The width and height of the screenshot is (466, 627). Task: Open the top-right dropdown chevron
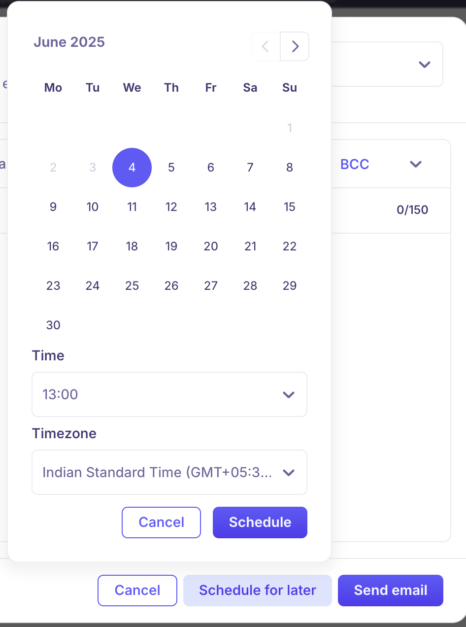click(424, 65)
